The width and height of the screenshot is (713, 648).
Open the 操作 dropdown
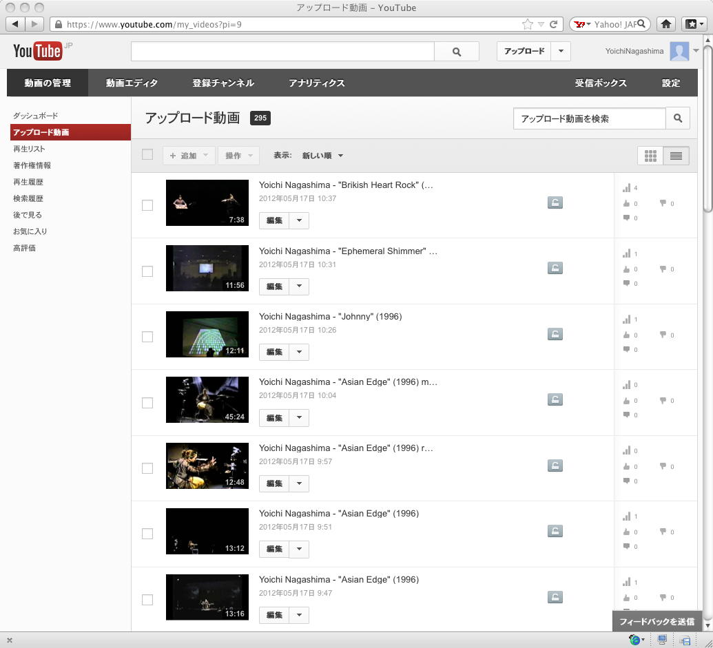(239, 156)
